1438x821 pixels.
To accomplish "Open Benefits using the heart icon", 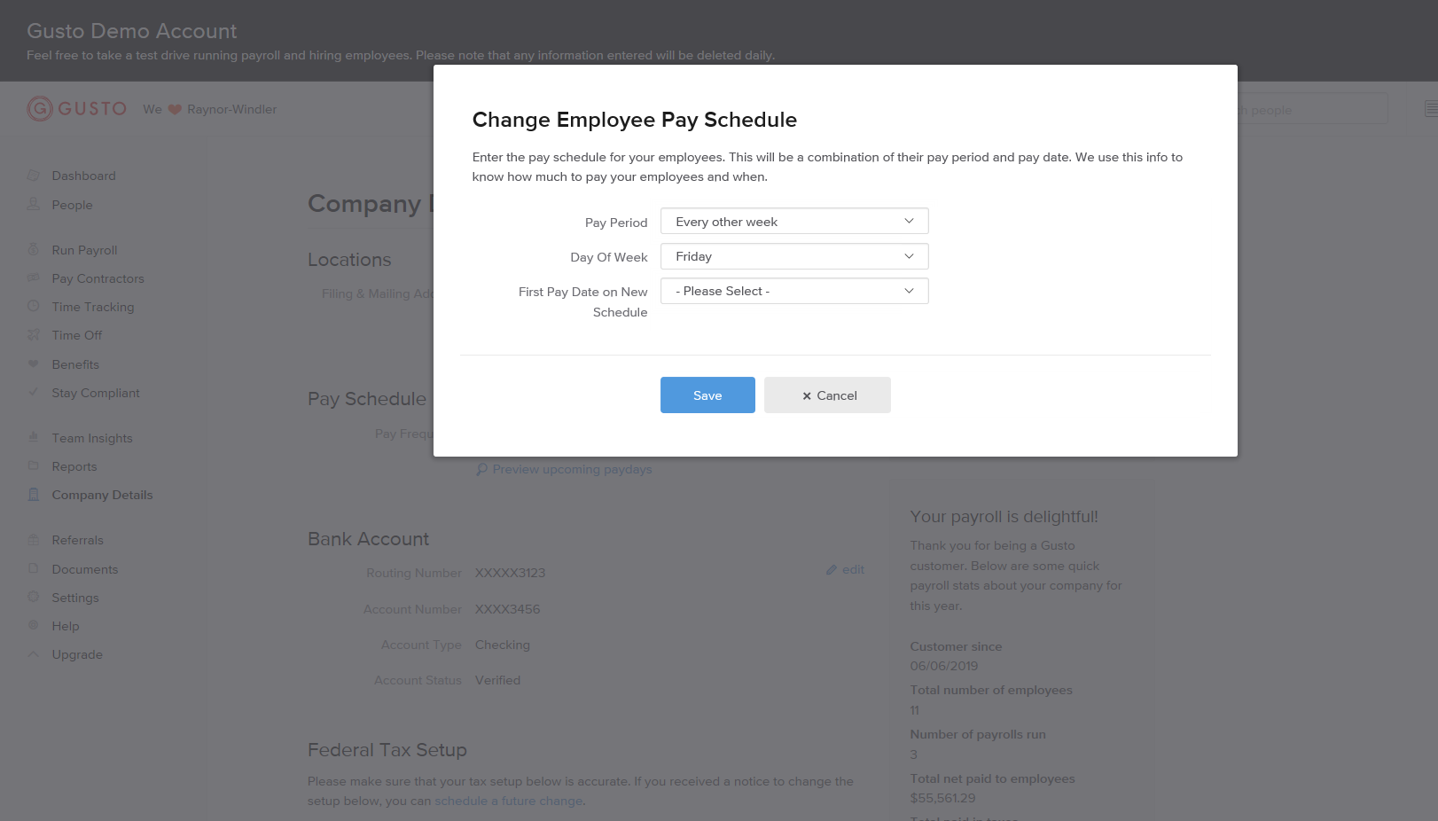I will (34, 364).
